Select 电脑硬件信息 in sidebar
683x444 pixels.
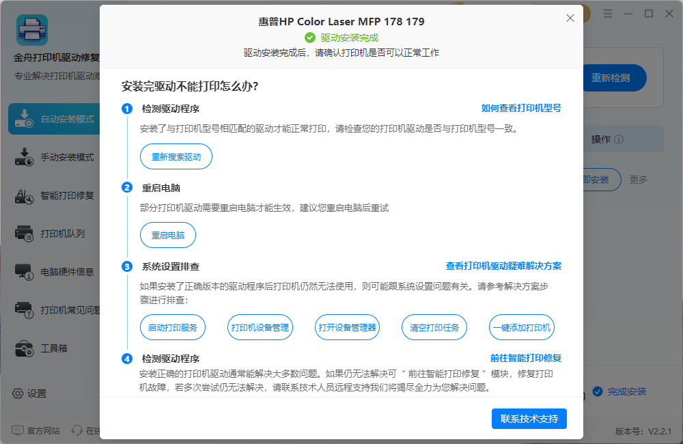(x=55, y=272)
